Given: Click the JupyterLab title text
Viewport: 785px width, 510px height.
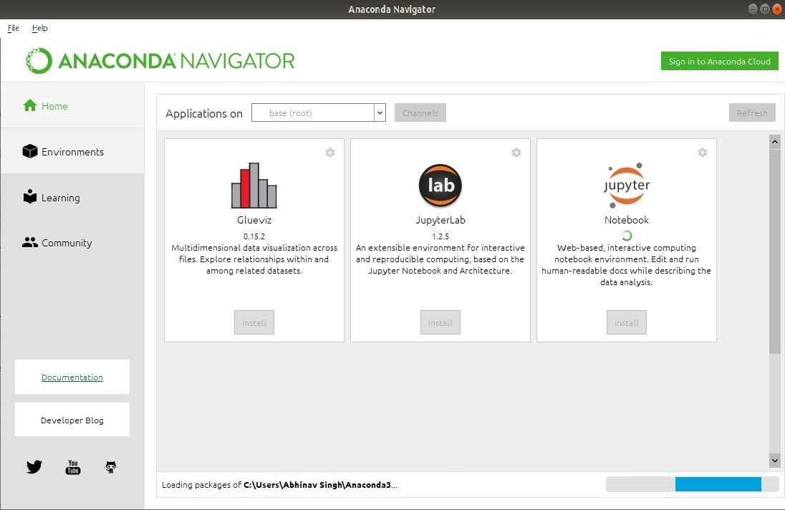Looking at the screenshot, I should 440,220.
